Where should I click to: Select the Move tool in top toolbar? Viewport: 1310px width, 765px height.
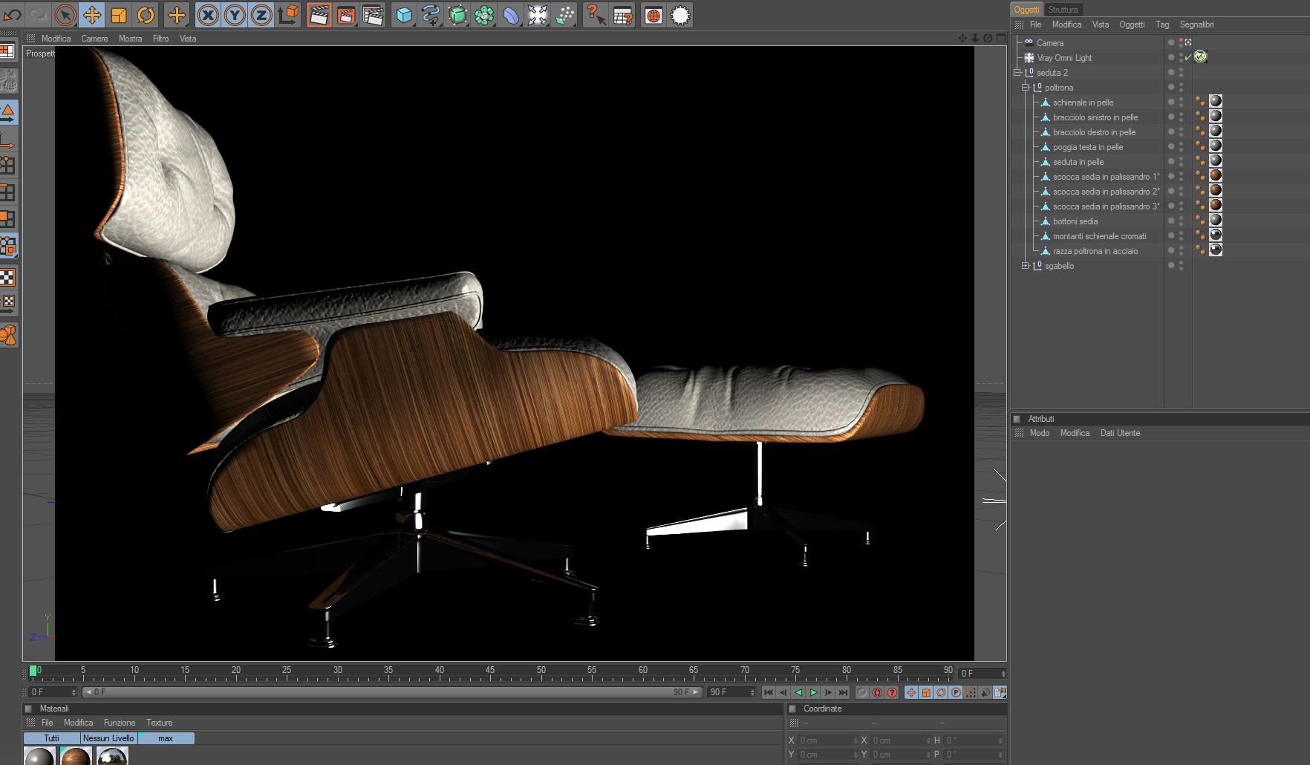(92, 15)
